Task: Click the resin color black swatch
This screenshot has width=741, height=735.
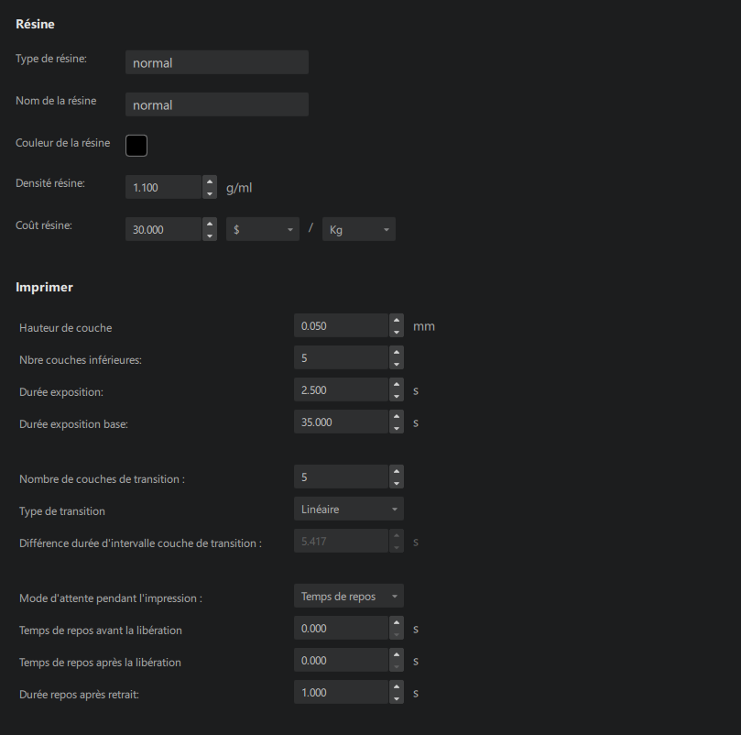Action: (x=136, y=145)
